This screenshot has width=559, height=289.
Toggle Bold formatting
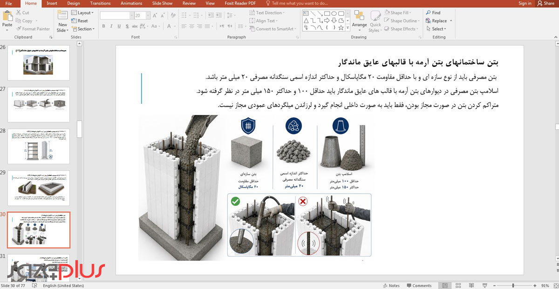[x=103, y=26]
